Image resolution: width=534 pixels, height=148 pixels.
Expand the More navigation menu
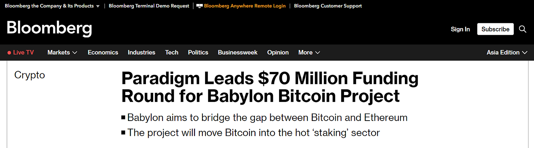pyautogui.click(x=309, y=53)
